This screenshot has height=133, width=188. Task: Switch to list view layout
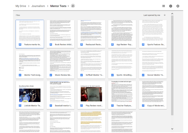(163, 6)
